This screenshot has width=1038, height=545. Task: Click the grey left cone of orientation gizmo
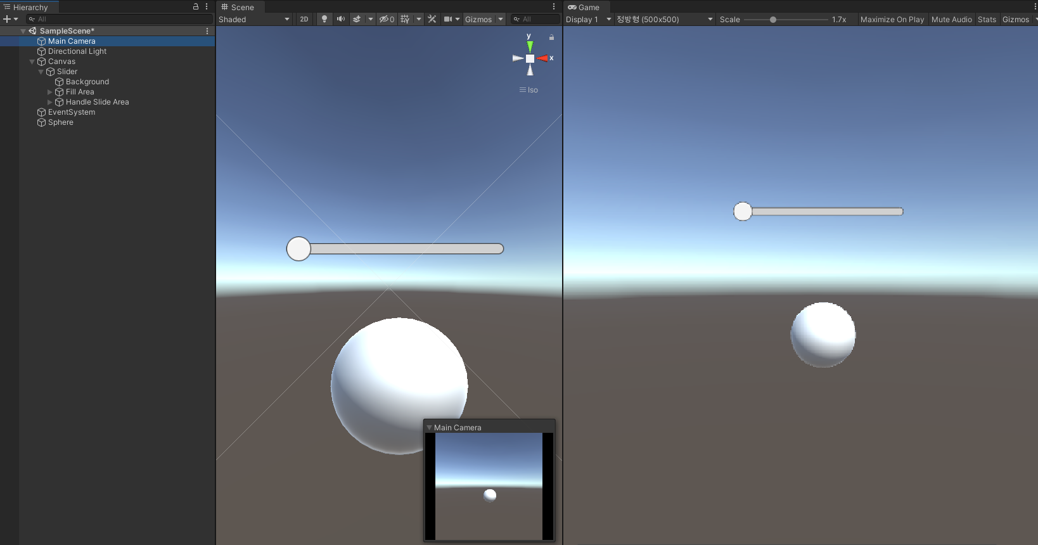[x=518, y=58]
